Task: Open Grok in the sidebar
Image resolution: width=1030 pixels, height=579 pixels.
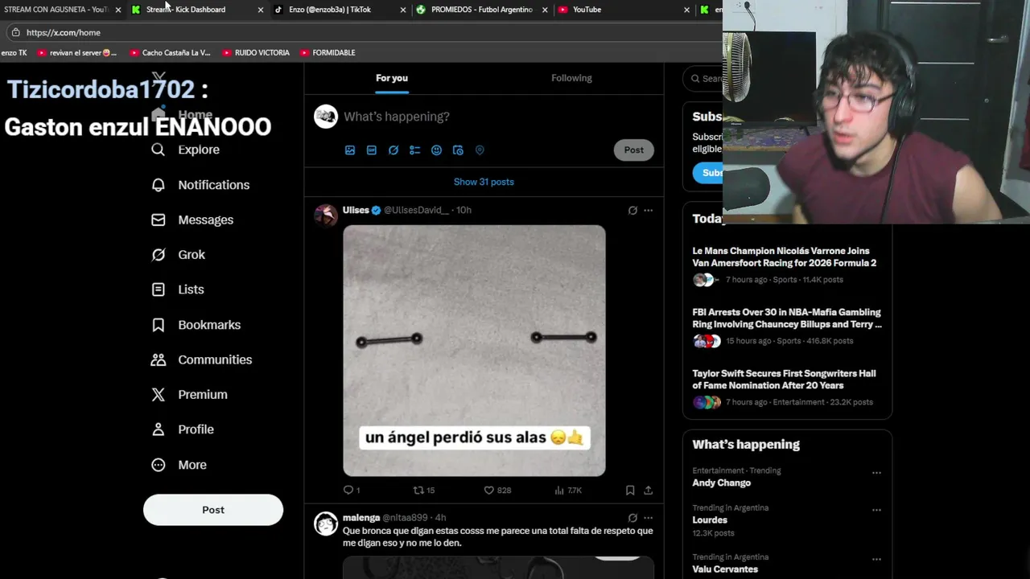Action: [178, 254]
